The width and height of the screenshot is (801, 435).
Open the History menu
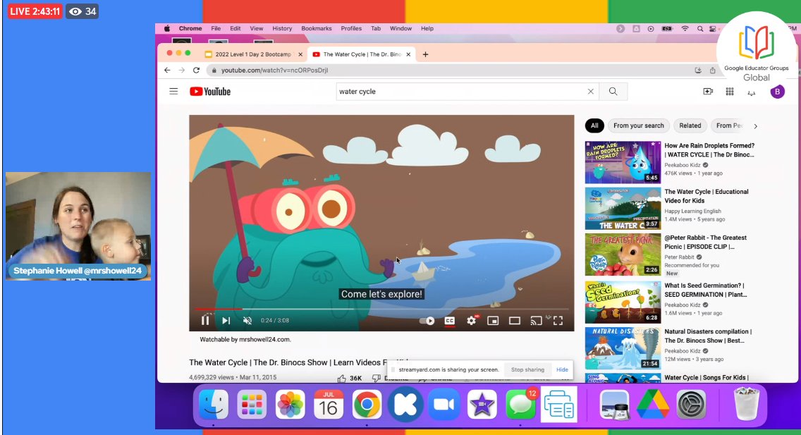click(282, 29)
